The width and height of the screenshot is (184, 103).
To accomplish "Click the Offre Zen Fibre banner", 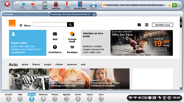I will (x=142, y=43).
